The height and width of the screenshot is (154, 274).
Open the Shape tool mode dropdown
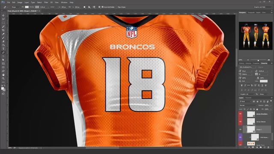coord(15,7)
